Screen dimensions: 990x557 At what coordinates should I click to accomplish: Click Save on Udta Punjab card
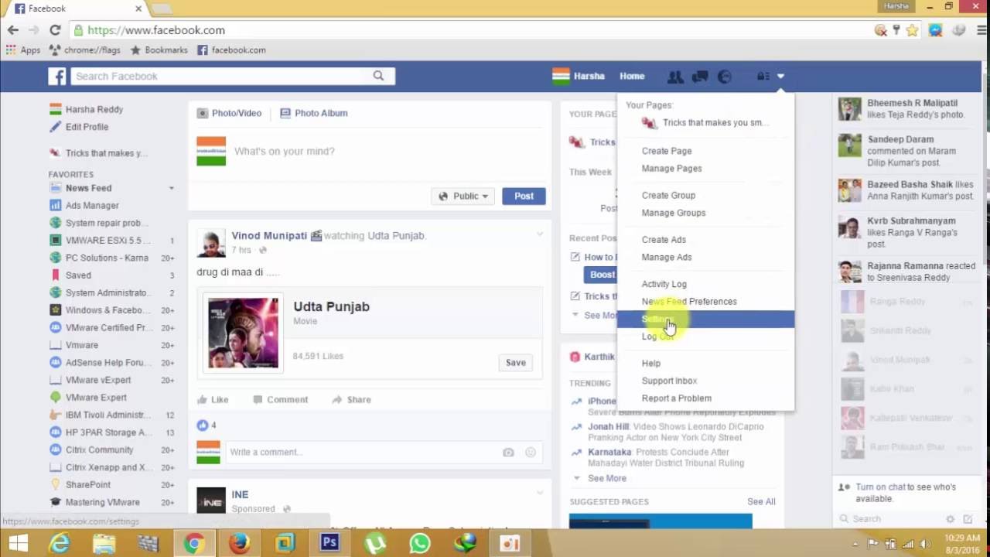click(x=516, y=363)
